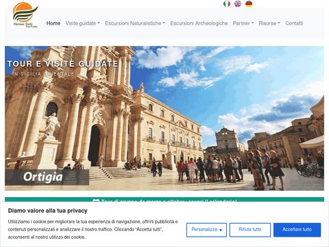This screenshot has height=247, width=329.
Task: Expand the Visite guidate dropdown
Action: click(82, 23)
